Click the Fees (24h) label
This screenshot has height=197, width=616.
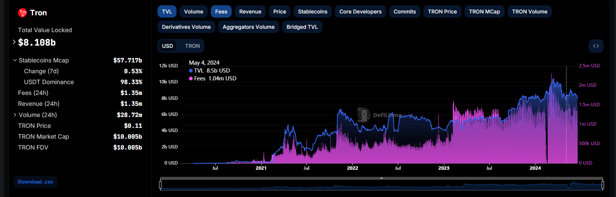coord(33,93)
